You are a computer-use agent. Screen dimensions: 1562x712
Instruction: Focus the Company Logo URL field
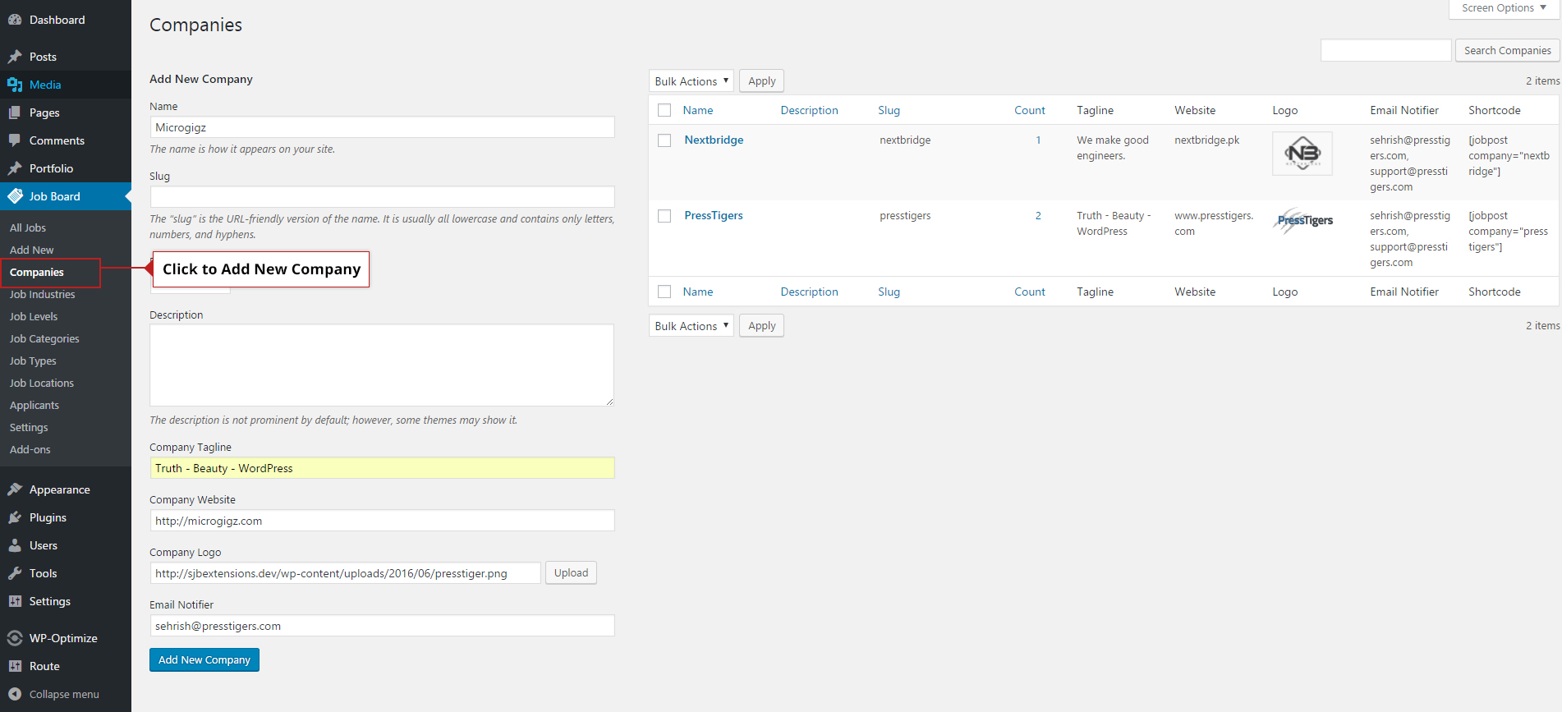tap(345, 573)
